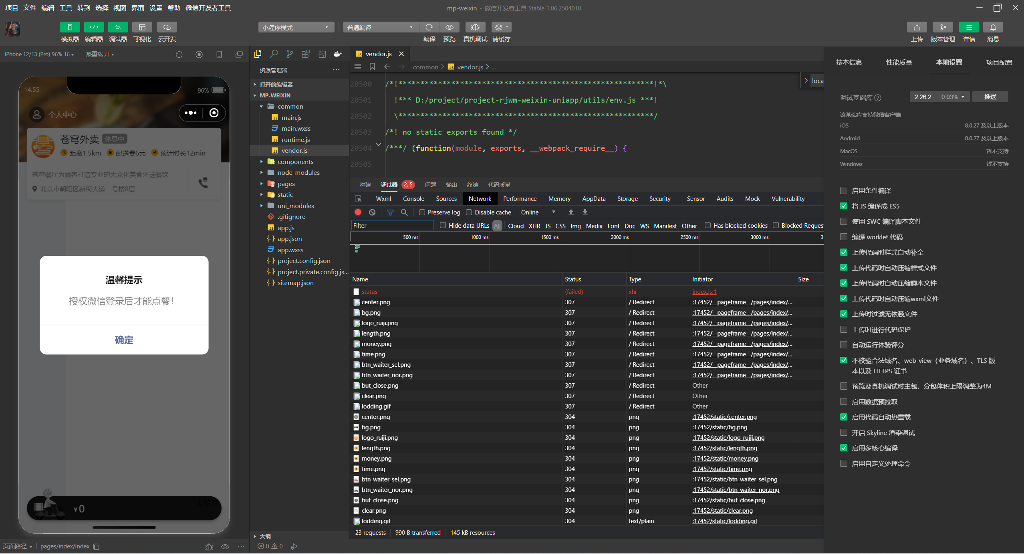Enable the Preserve log checkbox
This screenshot has height=554, width=1024.
[422, 212]
